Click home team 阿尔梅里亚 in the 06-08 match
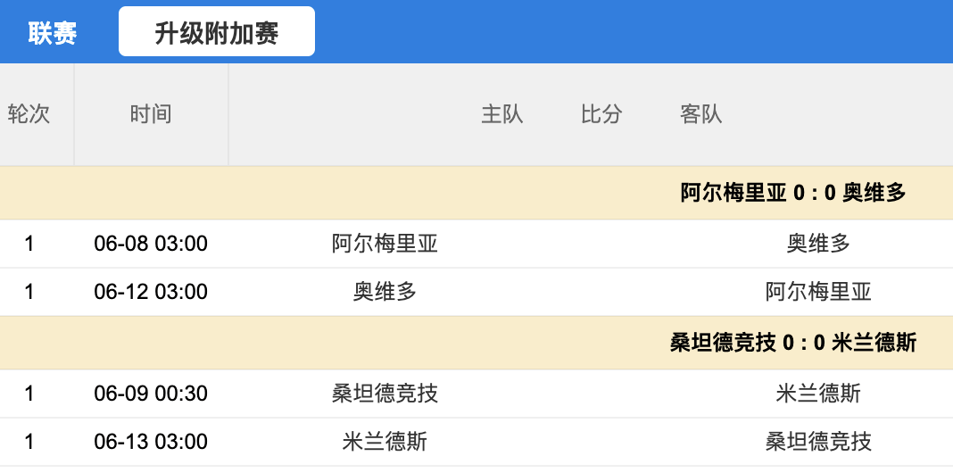The width and height of the screenshot is (953, 473). click(x=385, y=244)
